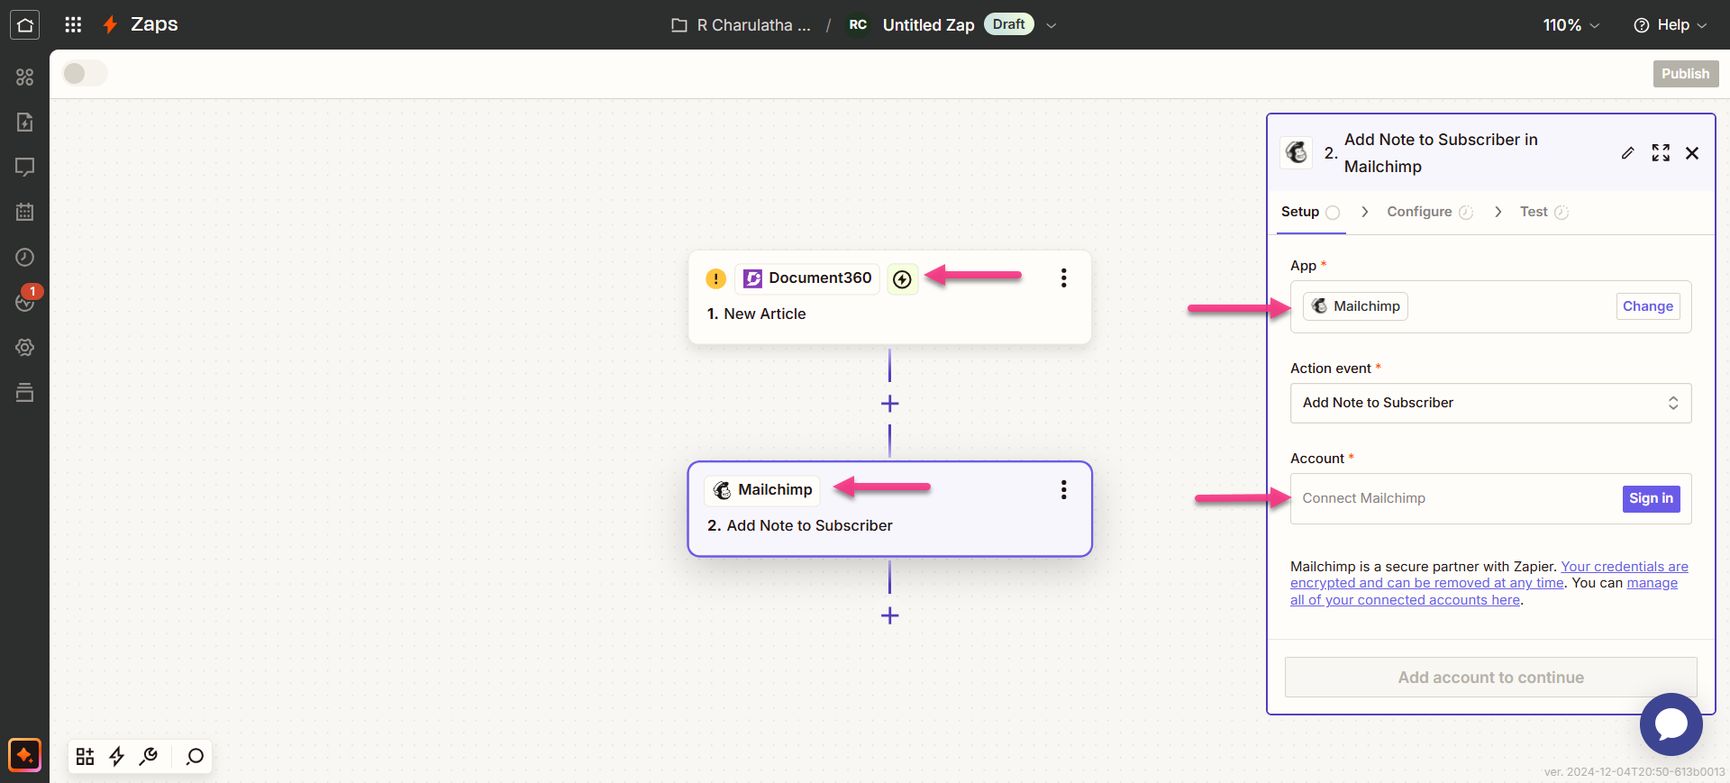The height and width of the screenshot is (783, 1730).
Task: Open Mailchimp step three-dot menu
Action: (x=1063, y=489)
